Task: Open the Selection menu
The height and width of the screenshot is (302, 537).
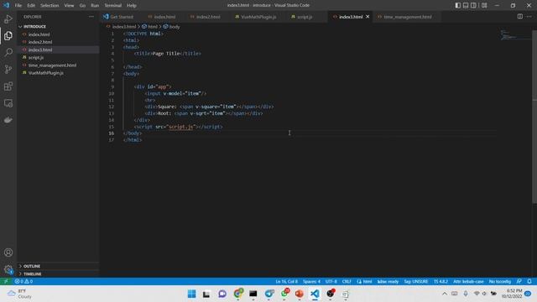Action: click(50, 5)
